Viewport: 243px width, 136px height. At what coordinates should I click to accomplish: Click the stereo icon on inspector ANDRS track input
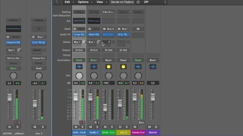pyautogui.click(x=8, y=37)
